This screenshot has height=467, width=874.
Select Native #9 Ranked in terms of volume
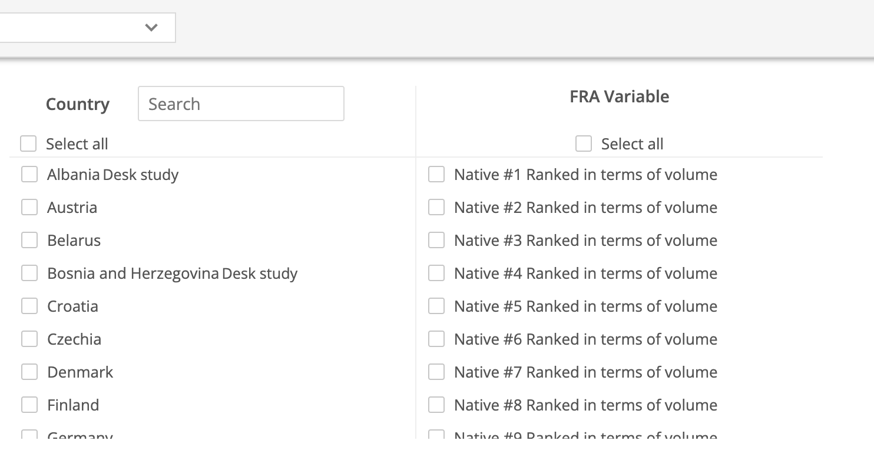pos(436,435)
